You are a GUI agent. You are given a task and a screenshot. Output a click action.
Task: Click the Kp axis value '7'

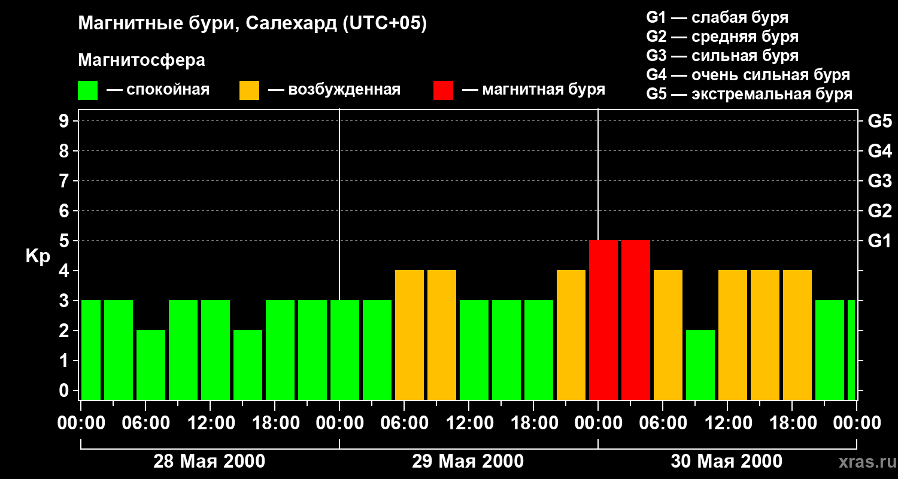click(65, 181)
